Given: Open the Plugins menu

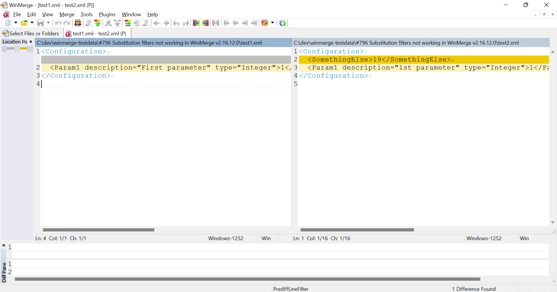Looking at the screenshot, I should click(107, 14).
